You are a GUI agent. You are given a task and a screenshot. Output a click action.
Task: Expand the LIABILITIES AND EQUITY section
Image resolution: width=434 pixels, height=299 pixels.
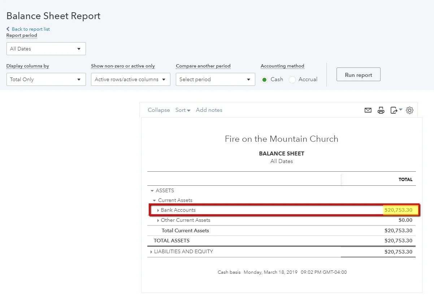click(x=151, y=252)
